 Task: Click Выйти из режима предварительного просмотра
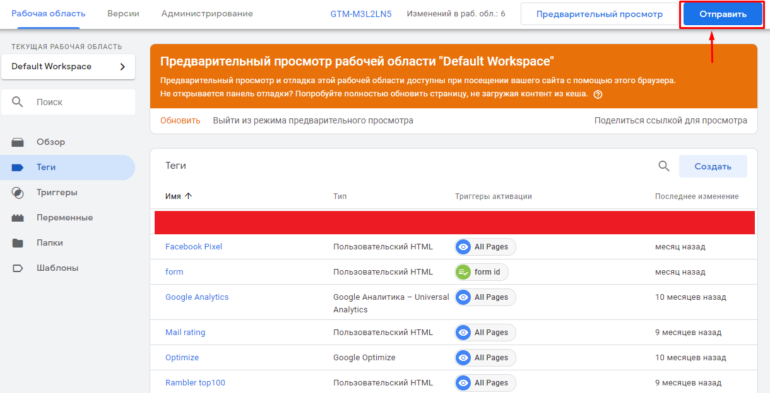313,120
